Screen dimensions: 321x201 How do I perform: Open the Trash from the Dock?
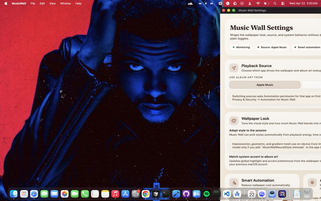[307, 193]
